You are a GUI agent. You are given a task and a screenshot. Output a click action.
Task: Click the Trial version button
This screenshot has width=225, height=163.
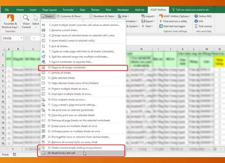pyautogui.click(x=203, y=26)
